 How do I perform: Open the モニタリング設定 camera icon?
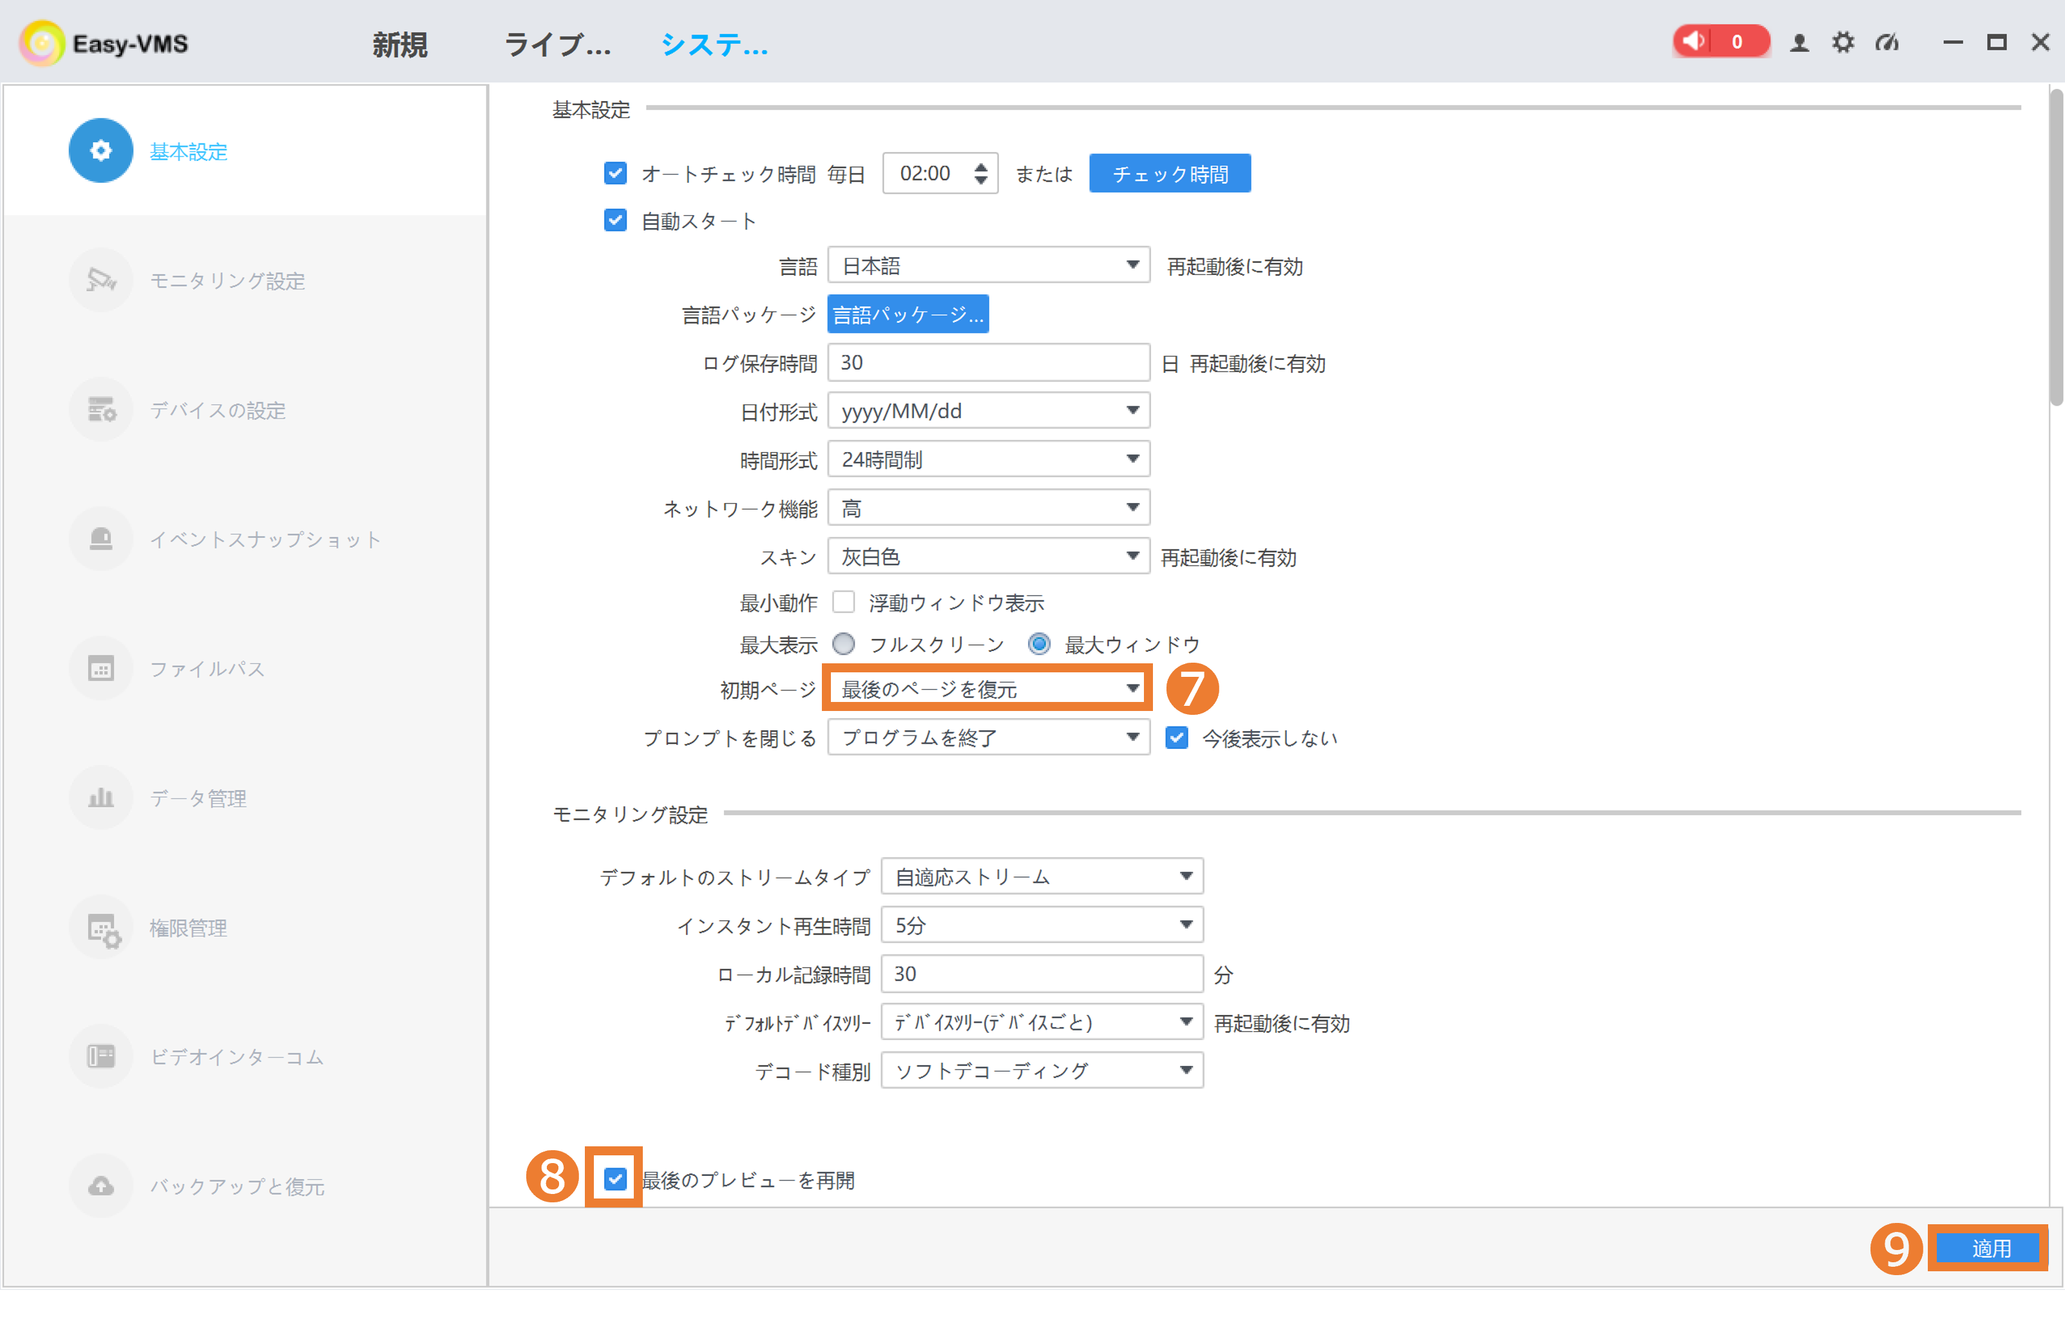tap(100, 280)
